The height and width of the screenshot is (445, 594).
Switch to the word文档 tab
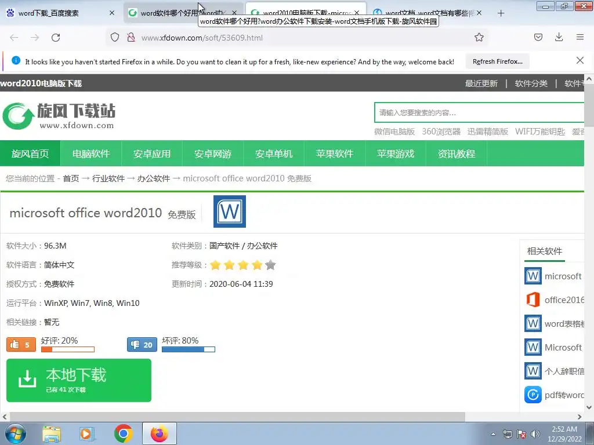coord(426,13)
